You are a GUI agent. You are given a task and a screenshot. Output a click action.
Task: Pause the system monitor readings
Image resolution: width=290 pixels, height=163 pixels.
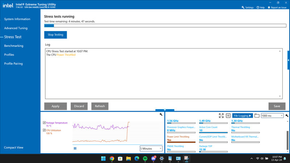coord(228,116)
